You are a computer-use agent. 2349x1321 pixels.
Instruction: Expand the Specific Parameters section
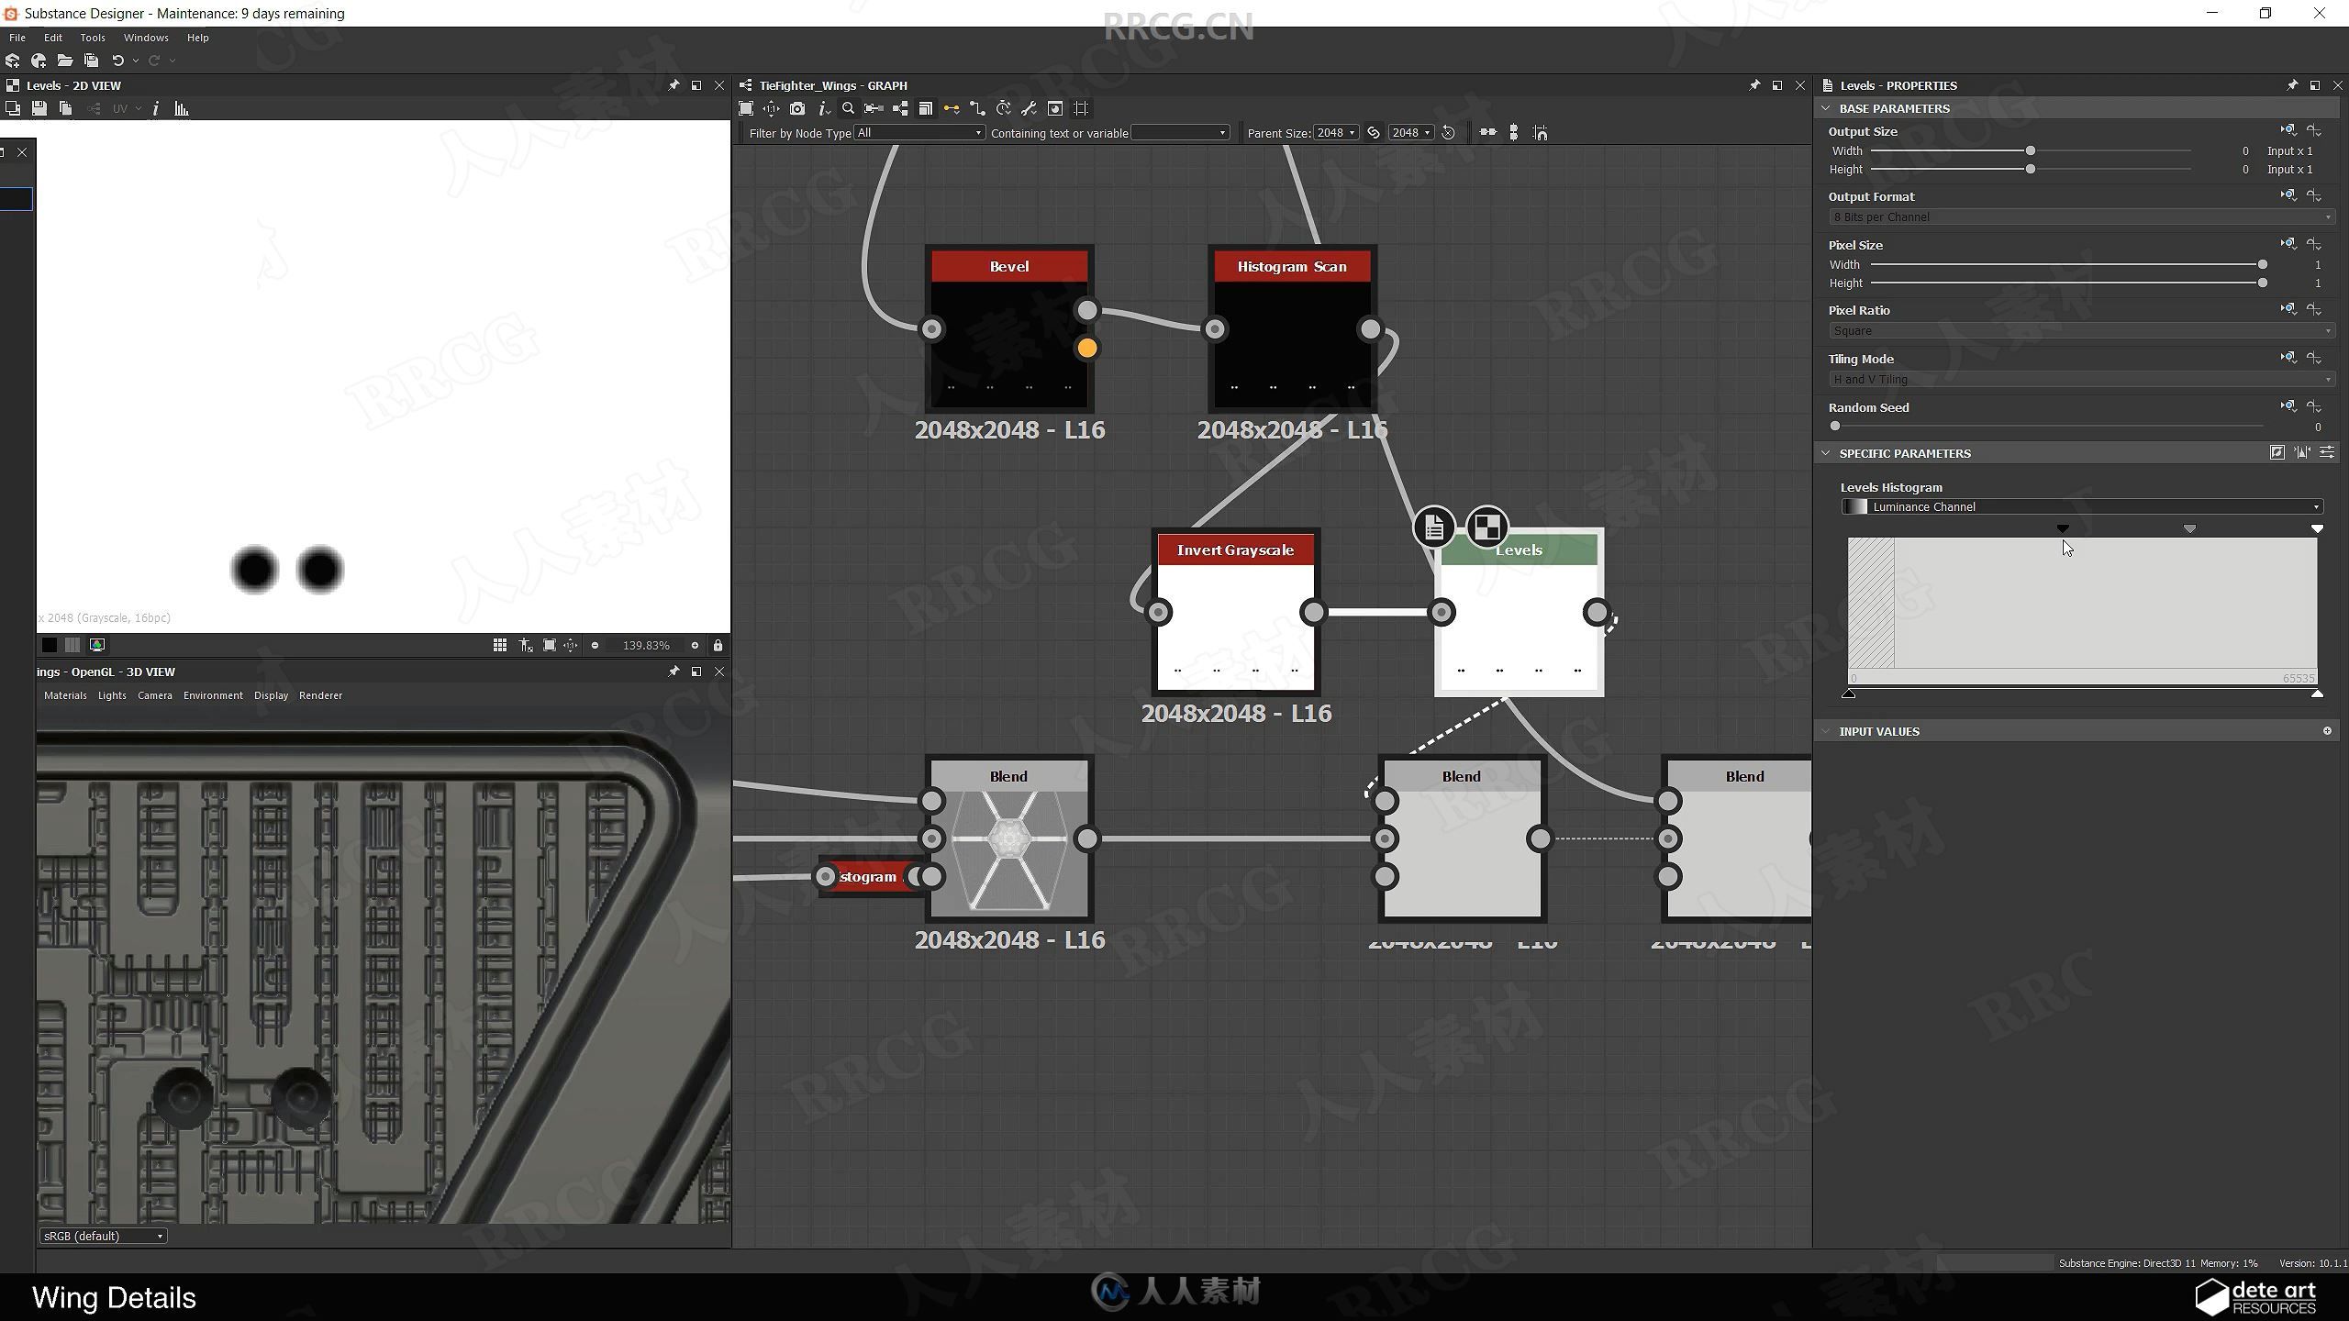pyautogui.click(x=1825, y=453)
